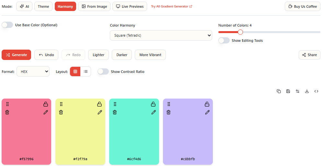Viewport: 323px width, 166px height.
Task: Edit the yellow #f2f79a color
Action: 100,112
